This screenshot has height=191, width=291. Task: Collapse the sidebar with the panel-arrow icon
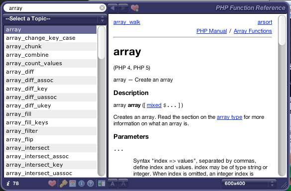(x=101, y=184)
